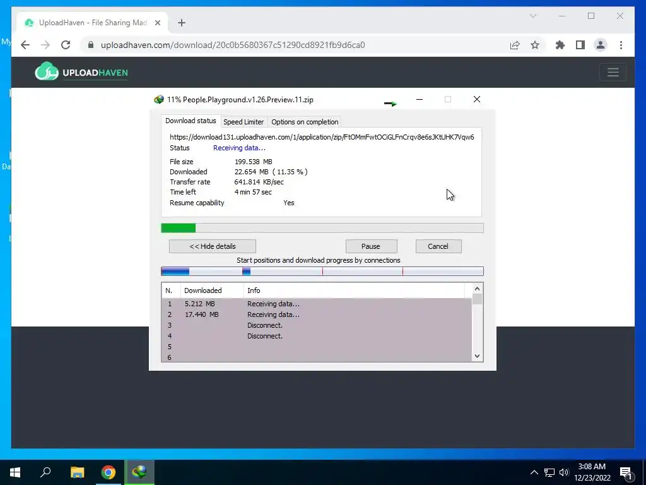Click the Info column header
Viewport: 646px width, 485px height.
[x=353, y=290]
